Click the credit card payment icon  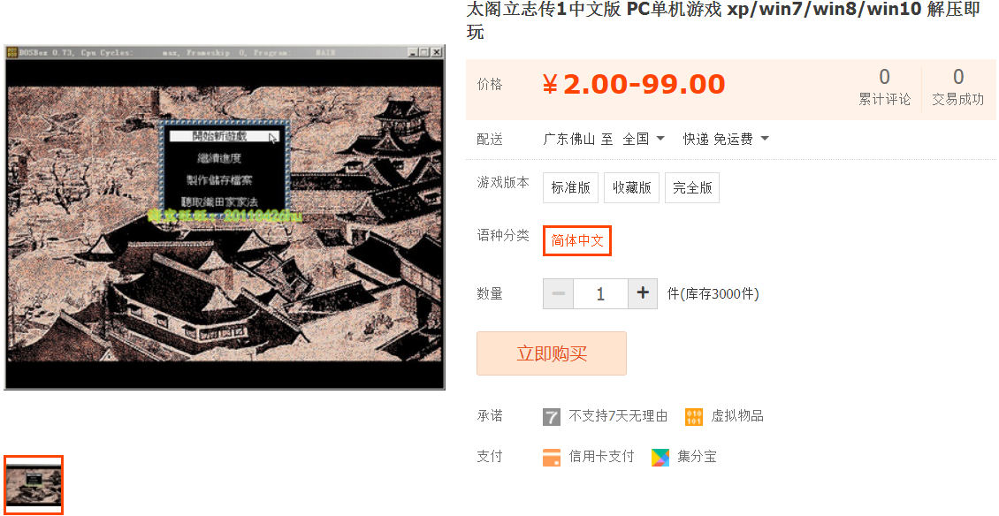coord(551,457)
